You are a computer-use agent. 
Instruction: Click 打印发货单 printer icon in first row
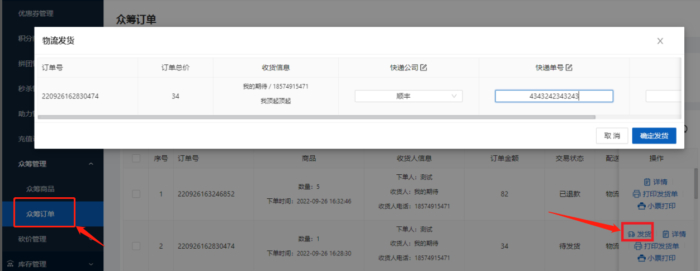tap(636, 194)
